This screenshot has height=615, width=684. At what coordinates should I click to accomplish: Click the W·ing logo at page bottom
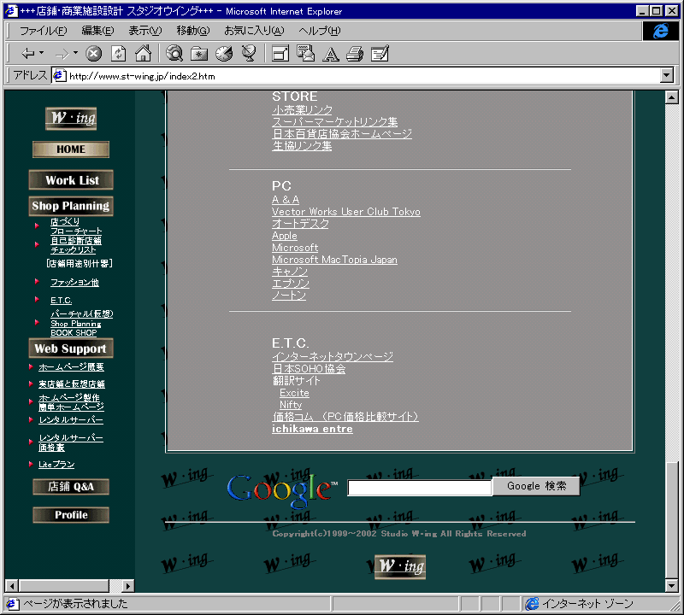400,566
